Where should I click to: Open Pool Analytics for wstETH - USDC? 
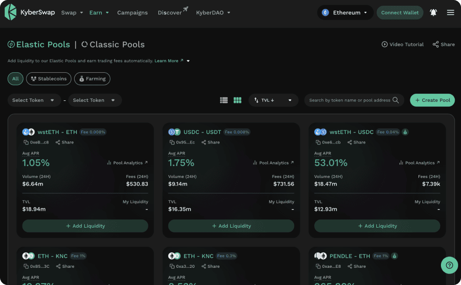point(419,163)
